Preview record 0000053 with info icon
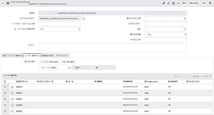 pos(12,99)
